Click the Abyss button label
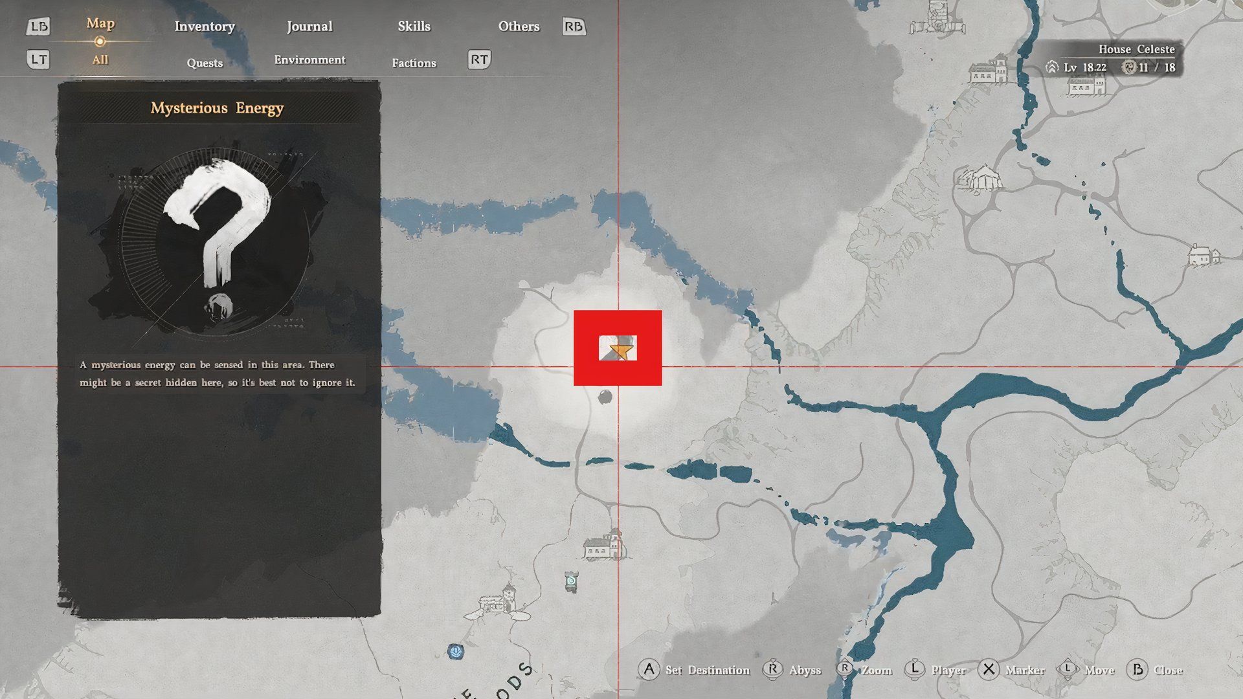Image resolution: width=1243 pixels, height=699 pixels. [805, 671]
